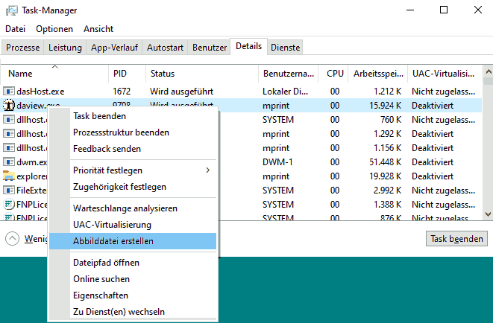Click the explorer folder icon in process list
This screenshot has height=323, width=493.
click(x=9, y=176)
